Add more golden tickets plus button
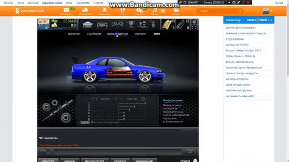Viewport: 289px width, 162px height. pyautogui.click(x=173, y=21)
